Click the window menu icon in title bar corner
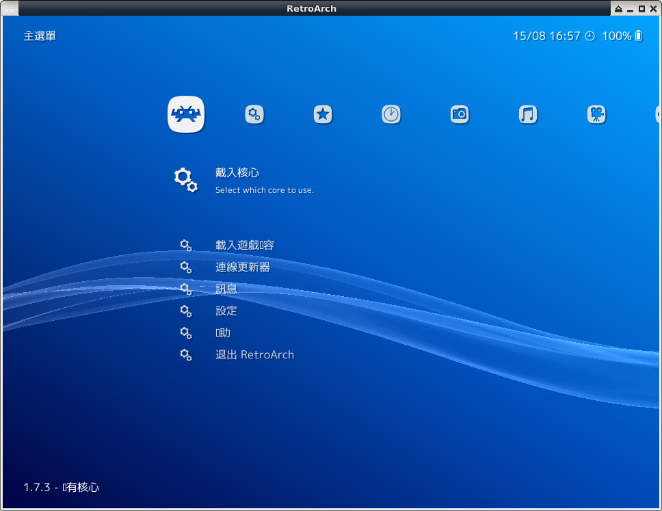This screenshot has height=511, width=662. point(10,8)
